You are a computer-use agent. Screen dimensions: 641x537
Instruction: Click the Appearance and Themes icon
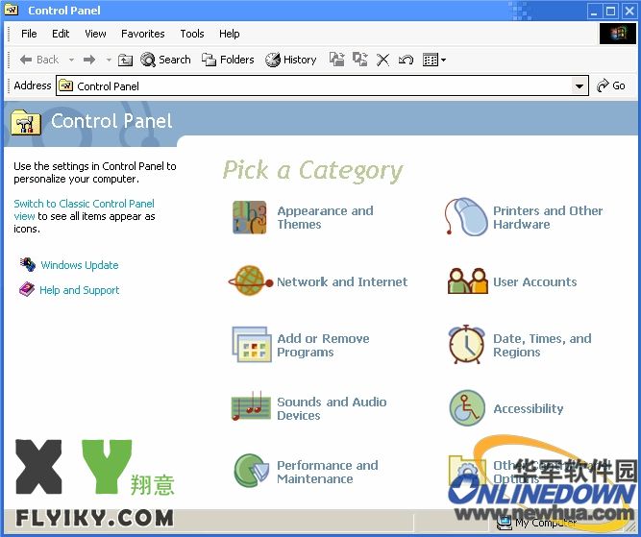(249, 217)
